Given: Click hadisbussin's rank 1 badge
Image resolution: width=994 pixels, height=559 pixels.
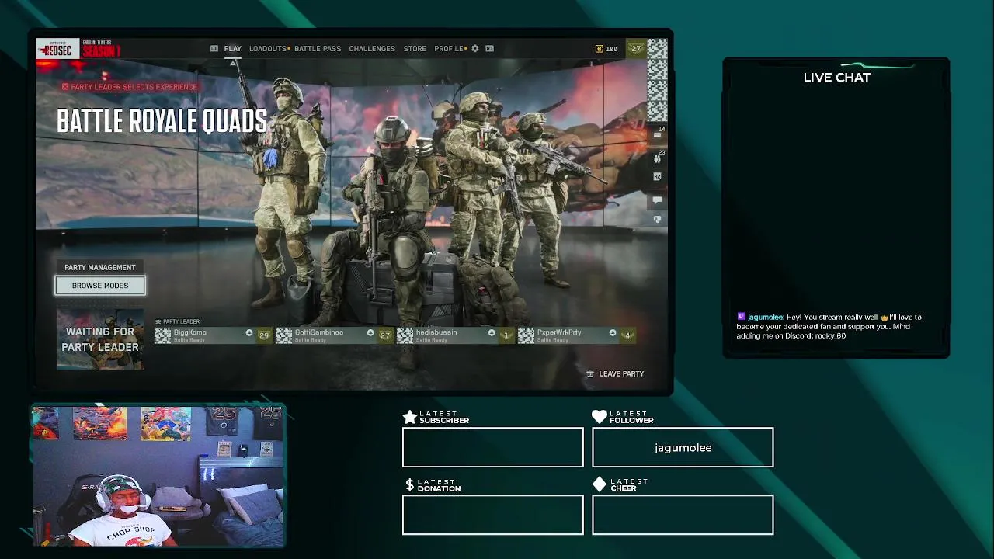Looking at the screenshot, I should pos(506,335).
